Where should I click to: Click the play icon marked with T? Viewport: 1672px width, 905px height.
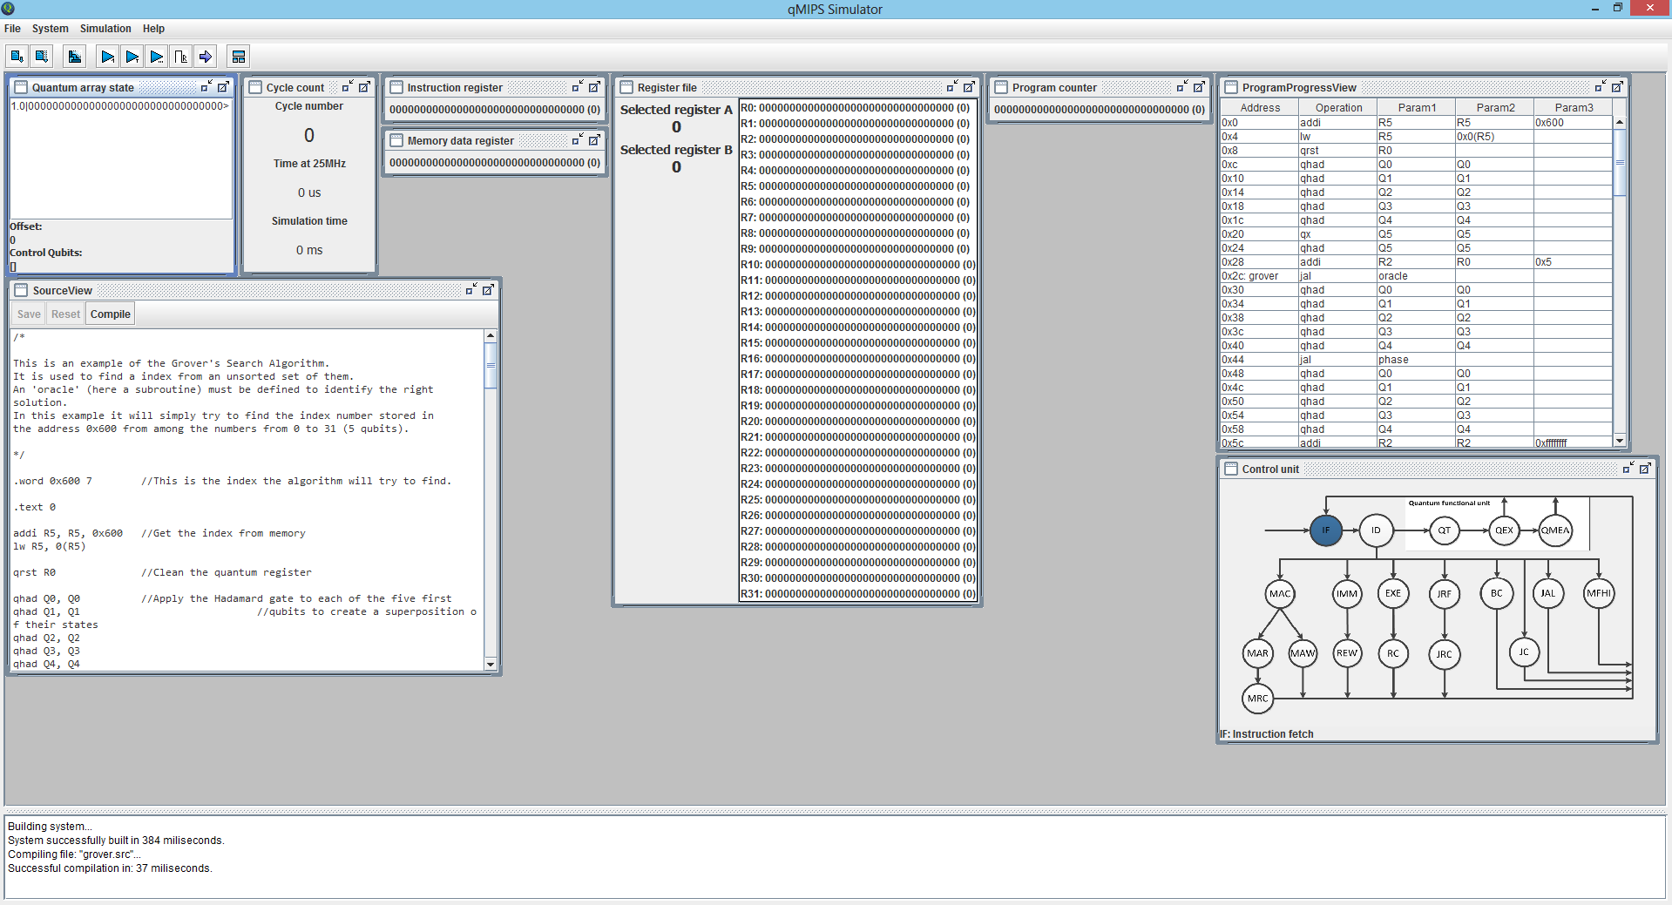pyautogui.click(x=132, y=57)
